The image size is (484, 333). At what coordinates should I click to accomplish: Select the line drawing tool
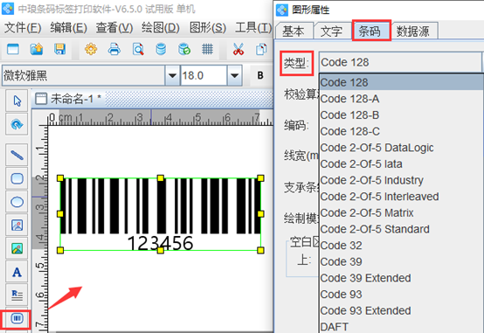pos(17,155)
